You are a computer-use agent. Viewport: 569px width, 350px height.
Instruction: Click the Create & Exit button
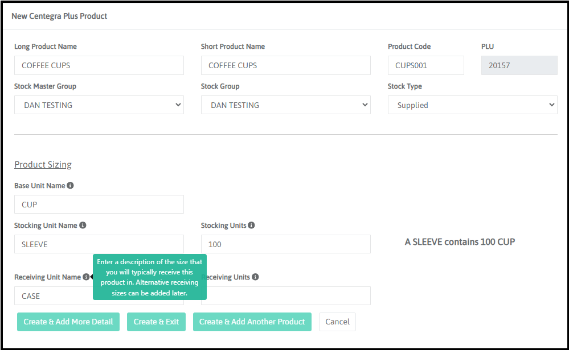click(x=156, y=322)
